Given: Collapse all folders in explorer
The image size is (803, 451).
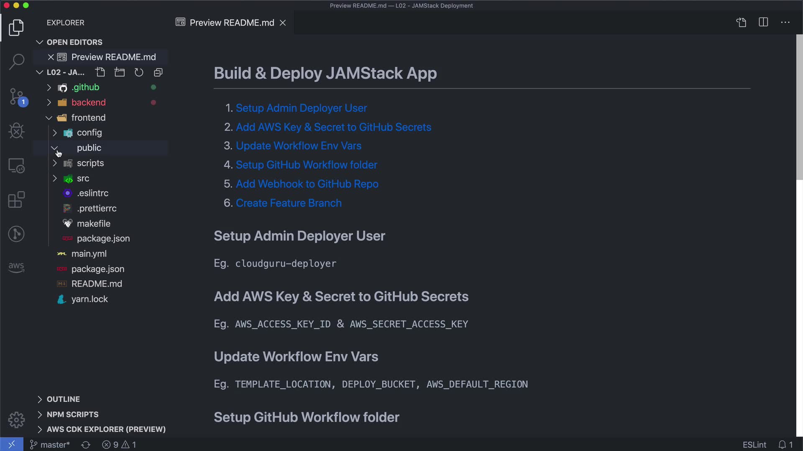Looking at the screenshot, I should pos(158,72).
